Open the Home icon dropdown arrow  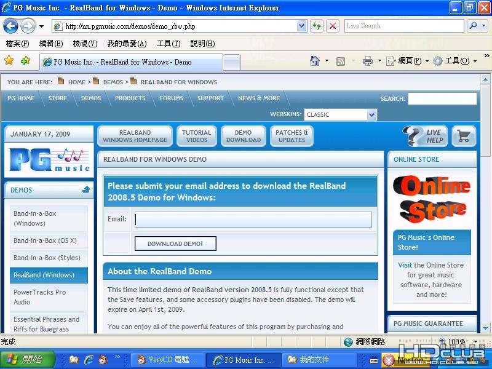click(x=327, y=60)
